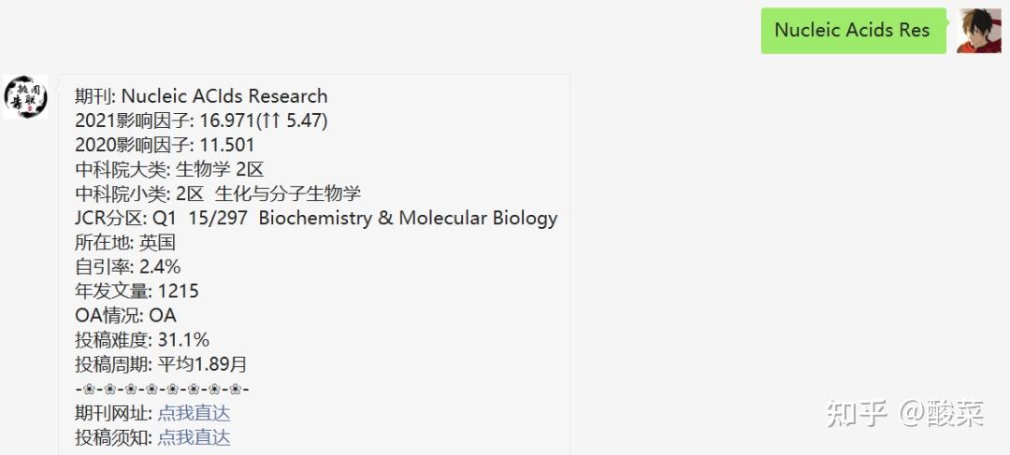Click the 投稿周期: 平均1.89月 text

point(161,364)
